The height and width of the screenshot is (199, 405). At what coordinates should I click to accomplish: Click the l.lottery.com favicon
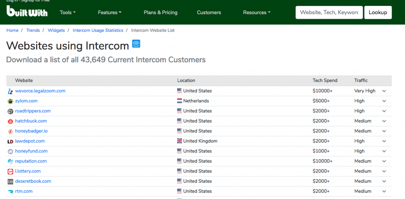point(10,172)
